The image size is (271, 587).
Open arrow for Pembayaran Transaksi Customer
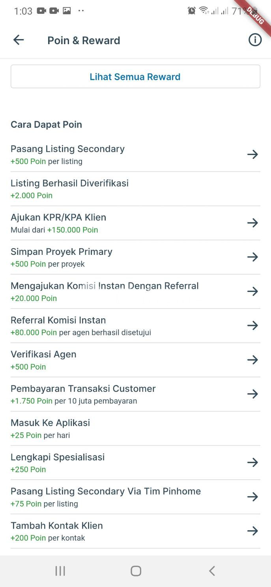coord(252,394)
